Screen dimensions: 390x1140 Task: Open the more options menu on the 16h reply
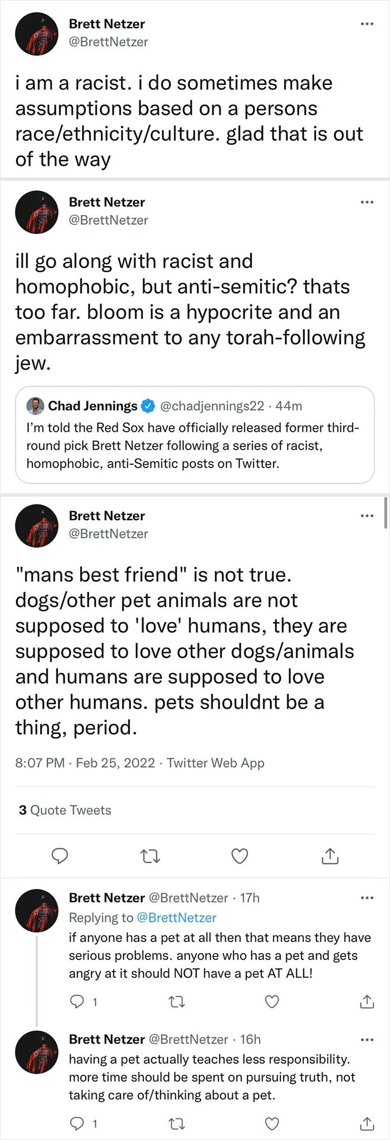point(367,1039)
